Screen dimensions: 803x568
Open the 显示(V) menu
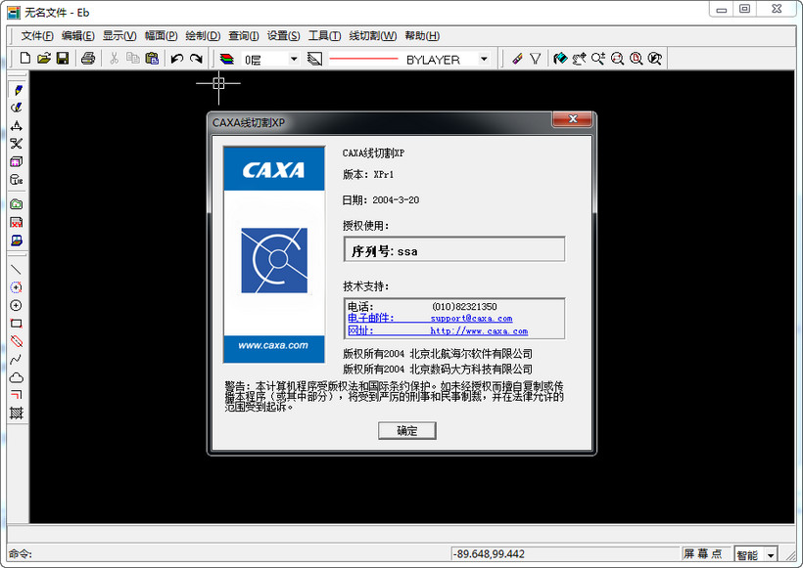(119, 36)
